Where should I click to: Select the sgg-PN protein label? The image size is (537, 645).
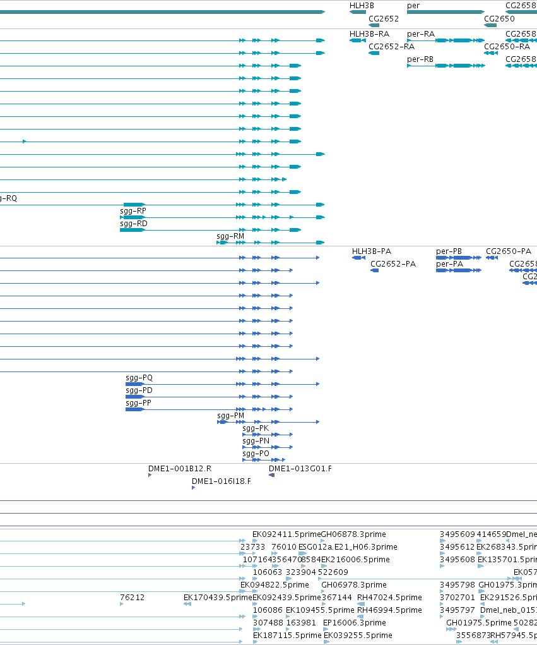click(x=256, y=441)
